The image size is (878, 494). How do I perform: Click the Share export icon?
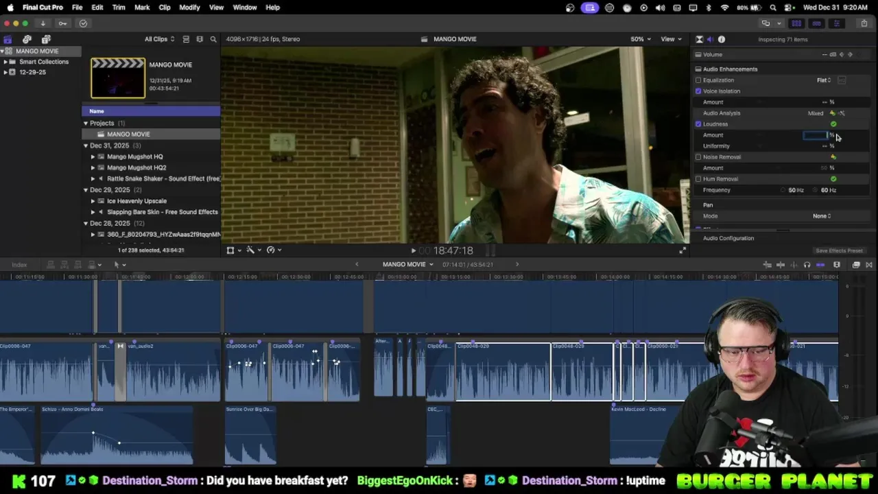pos(864,23)
